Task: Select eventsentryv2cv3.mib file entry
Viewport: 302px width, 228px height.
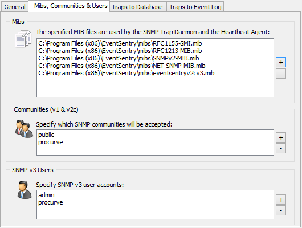Action: coord(126,73)
